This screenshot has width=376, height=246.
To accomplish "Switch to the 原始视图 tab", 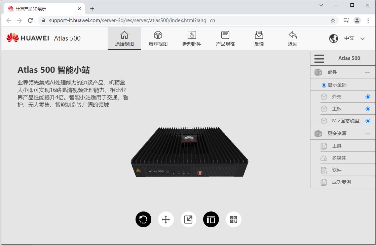I will pos(124,39).
